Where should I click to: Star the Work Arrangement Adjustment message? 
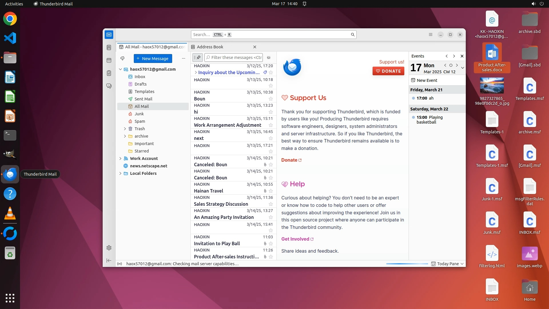271,125
